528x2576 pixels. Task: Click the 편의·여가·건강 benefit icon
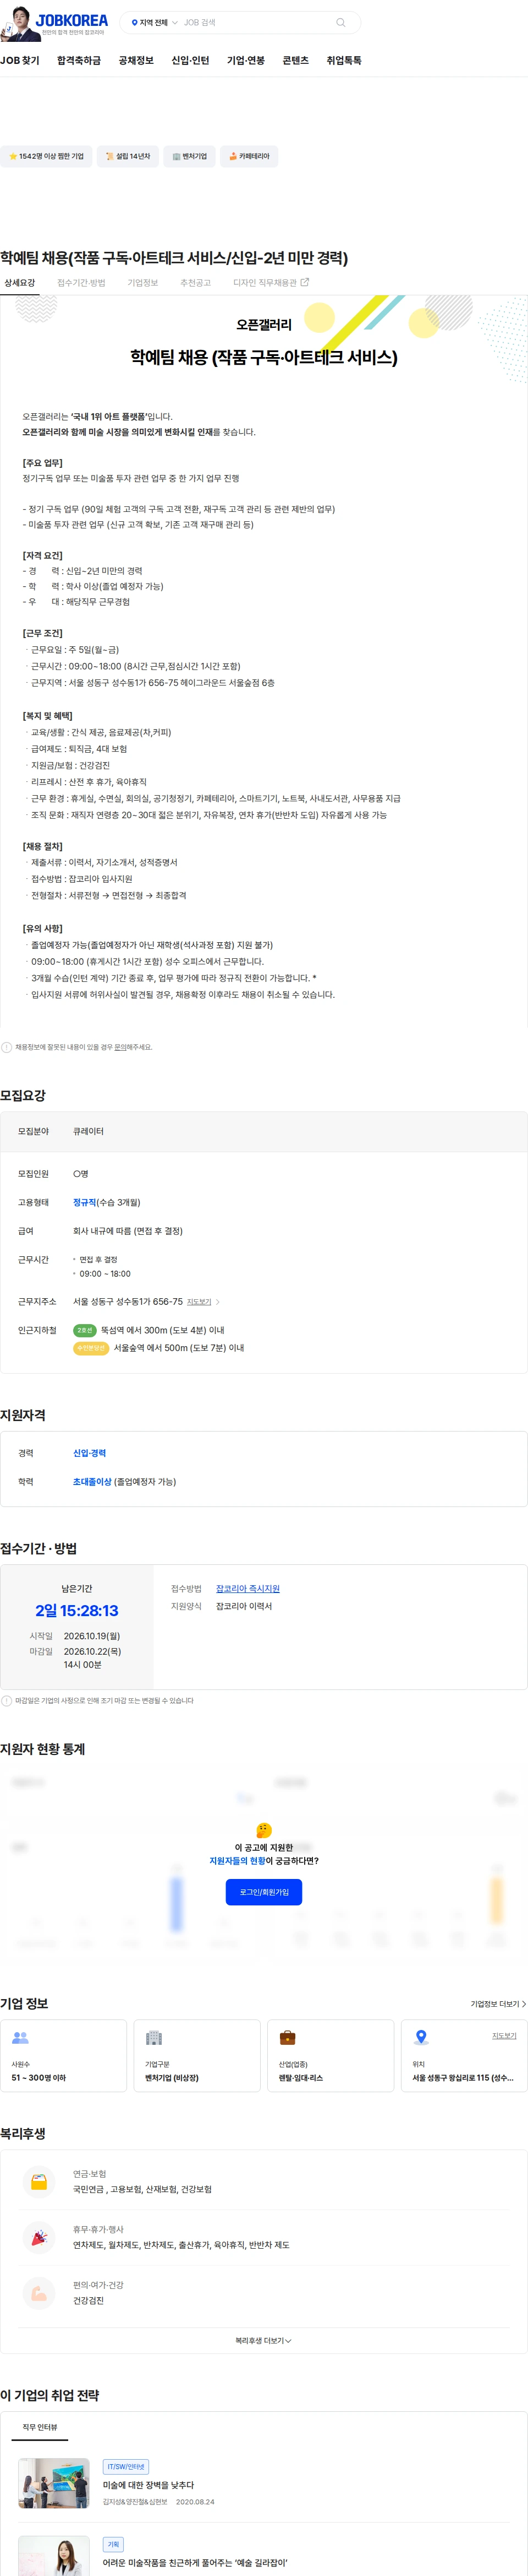(39, 2292)
